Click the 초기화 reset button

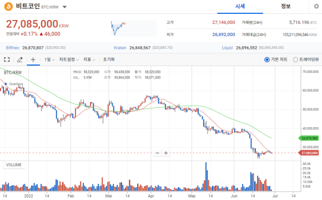[109, 59]
